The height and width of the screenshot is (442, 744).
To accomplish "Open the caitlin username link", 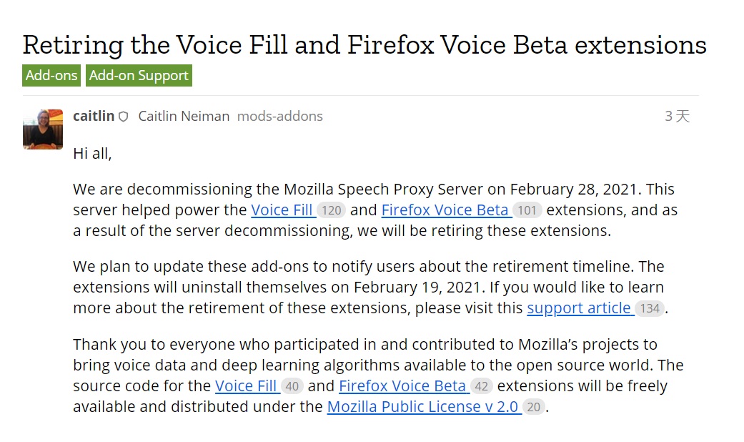I will [x=94, y=116].
